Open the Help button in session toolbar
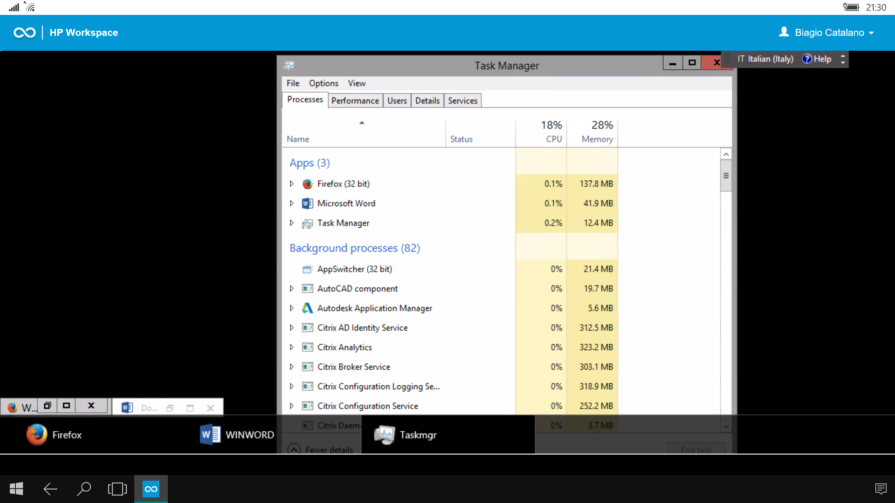This screenshot has height=503, width=895. pos(817,59)
